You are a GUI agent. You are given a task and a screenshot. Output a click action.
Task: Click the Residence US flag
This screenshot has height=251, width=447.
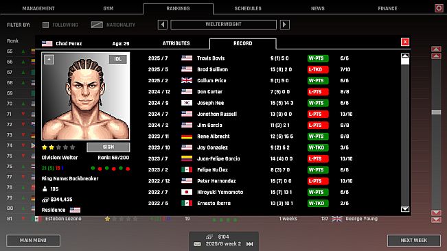pos(75,210)
